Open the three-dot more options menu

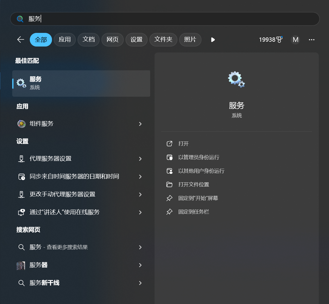coord(311,40)
